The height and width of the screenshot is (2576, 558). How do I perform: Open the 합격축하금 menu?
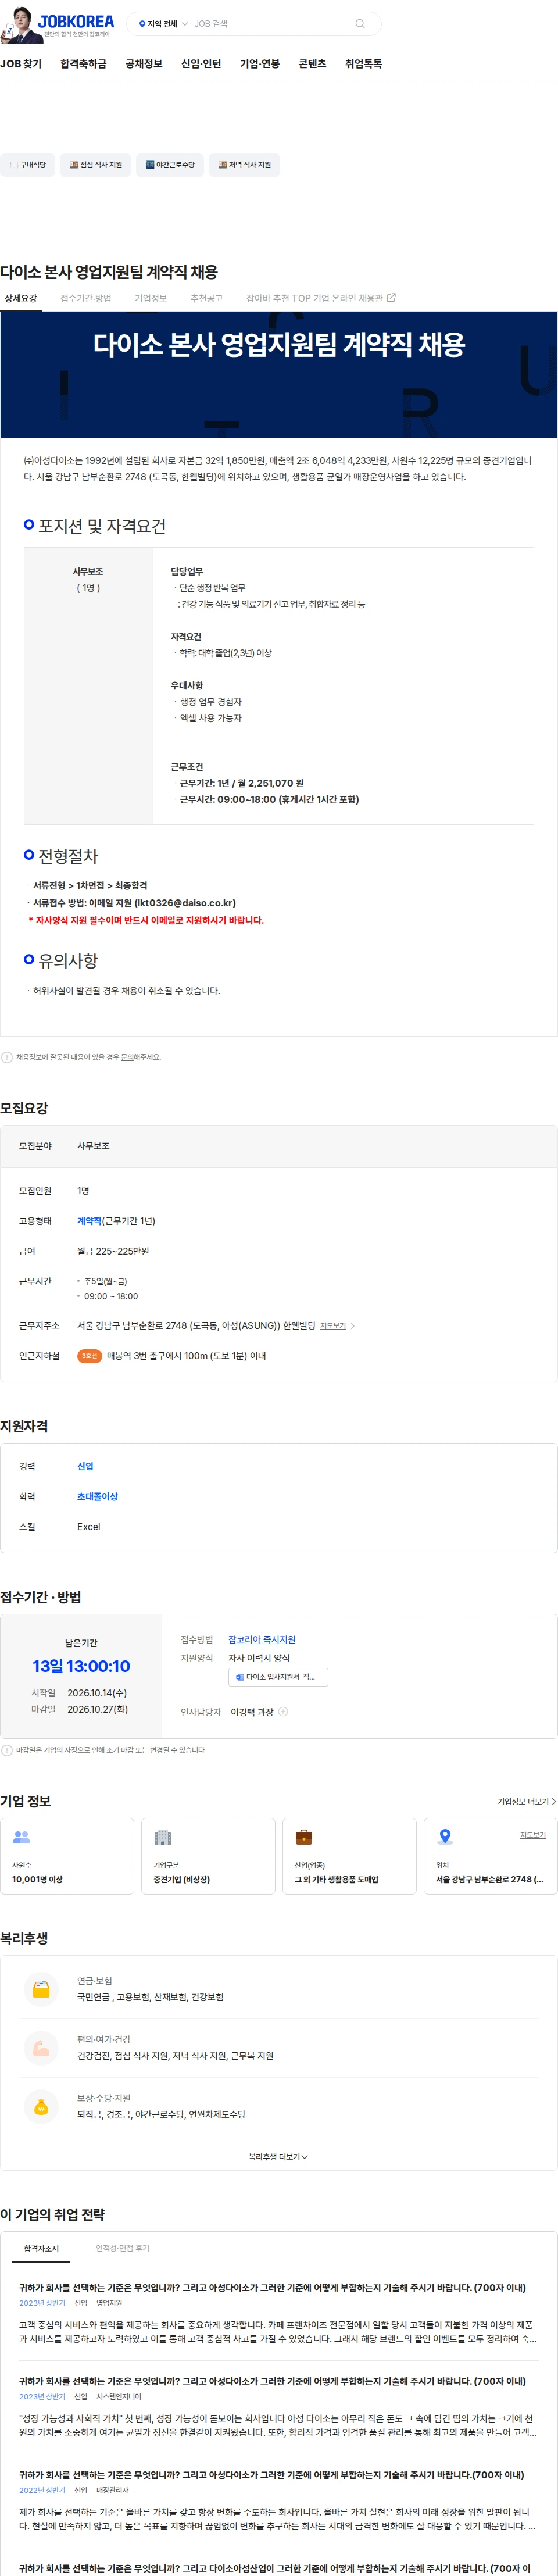[x=83, y=64]
